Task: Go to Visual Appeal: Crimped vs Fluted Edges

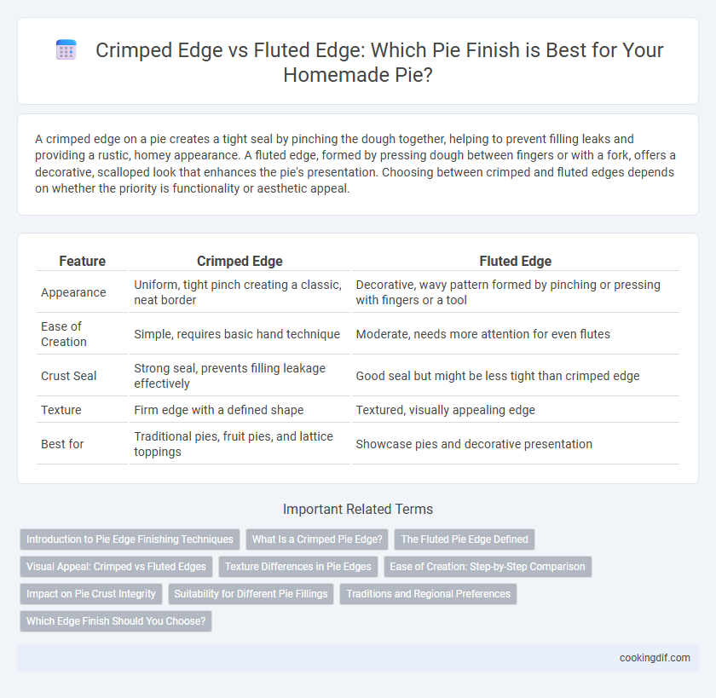Action: 116,567
